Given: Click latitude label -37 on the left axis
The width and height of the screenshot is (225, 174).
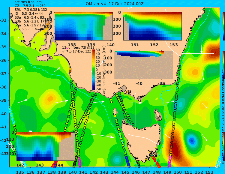Looking at the screenshot, I should pos(3,73).
